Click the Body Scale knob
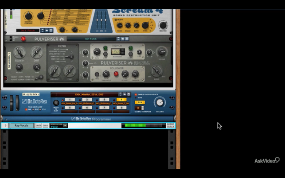The width and height of the screenshot is (285, 178). [128, 25]
